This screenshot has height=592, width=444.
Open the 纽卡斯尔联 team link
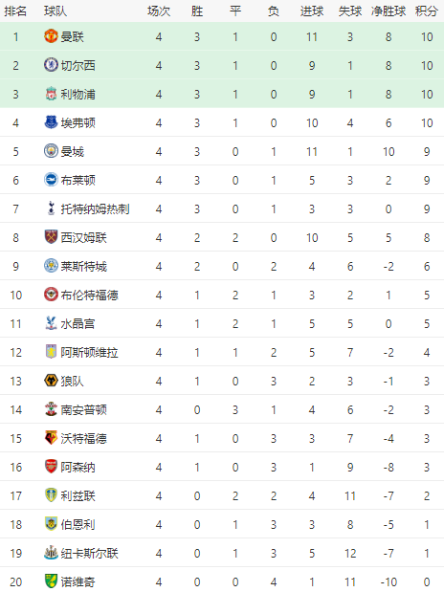click(x=90, y=554)
